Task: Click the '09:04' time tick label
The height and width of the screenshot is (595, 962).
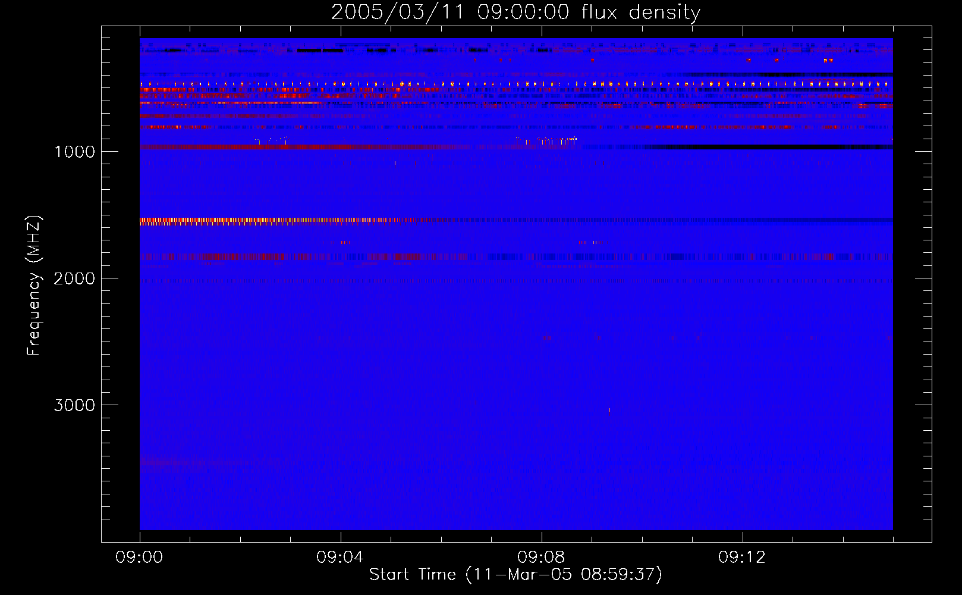Action: pos(340,558)
